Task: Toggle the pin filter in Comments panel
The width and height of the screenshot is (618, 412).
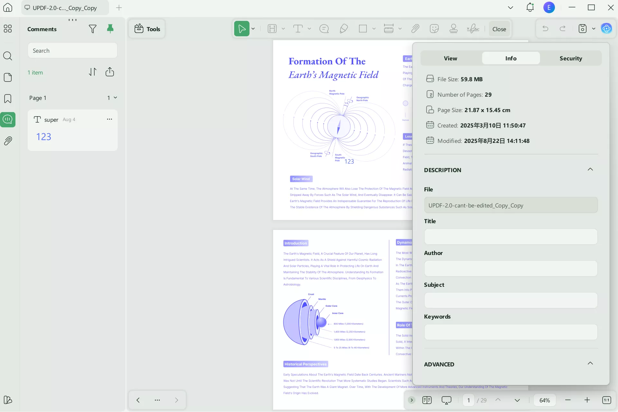Action: tap(111, 29)
